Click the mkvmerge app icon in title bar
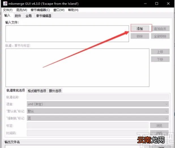 pyautogui.click(x=5, y=4)
